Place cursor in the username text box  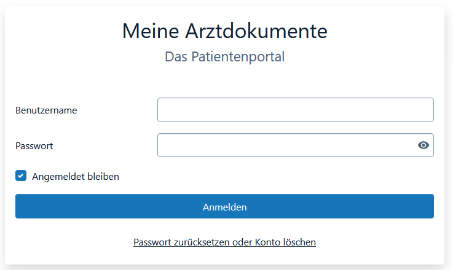[295, 110]
